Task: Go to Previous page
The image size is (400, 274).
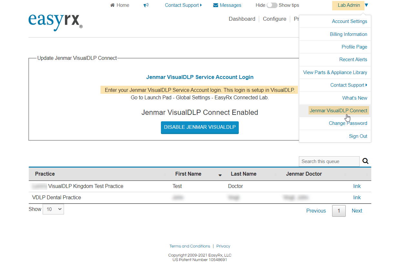Action: 316,211
